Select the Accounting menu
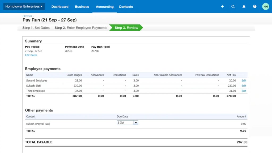The image size is (272, 159). (x=105, y=7)
